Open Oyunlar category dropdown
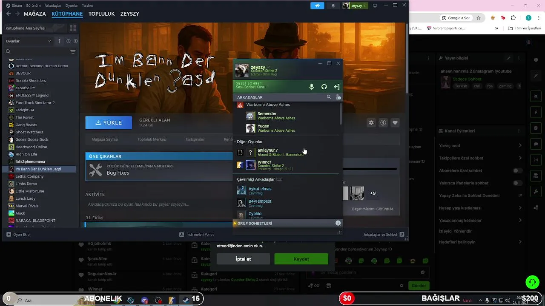Screen dimensions: 545x306 (28, 41)
